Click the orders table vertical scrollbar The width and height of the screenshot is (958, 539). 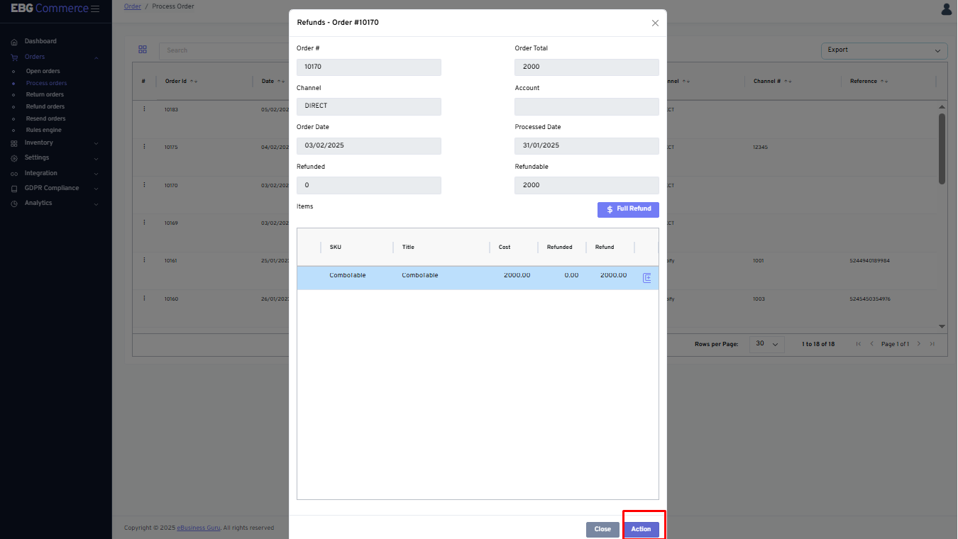point(942,149)
